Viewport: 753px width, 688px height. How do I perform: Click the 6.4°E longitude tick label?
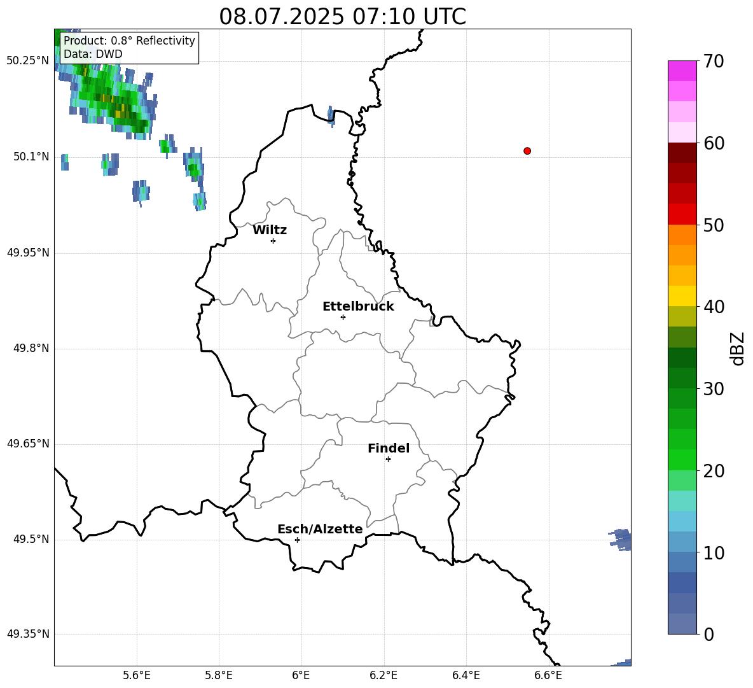pos(466,675)
